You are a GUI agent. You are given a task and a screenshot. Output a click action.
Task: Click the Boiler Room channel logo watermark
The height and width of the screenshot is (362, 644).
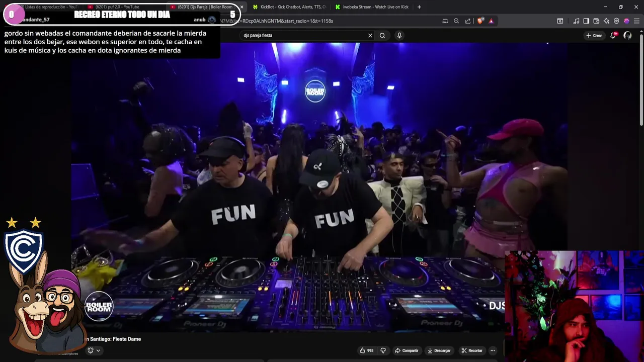coord(99,306)
